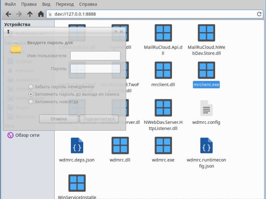Select the wdmrc.runtimeconfig.json file icon

[207, 145]
